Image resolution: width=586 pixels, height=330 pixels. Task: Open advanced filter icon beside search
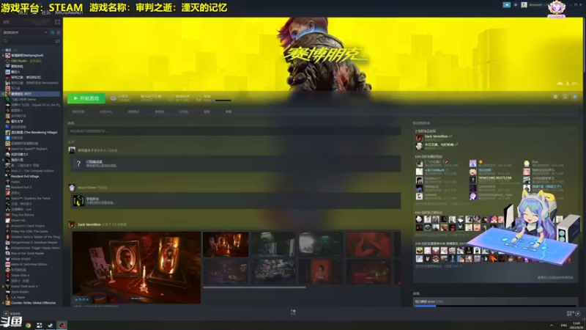click(x=57, y=41)
